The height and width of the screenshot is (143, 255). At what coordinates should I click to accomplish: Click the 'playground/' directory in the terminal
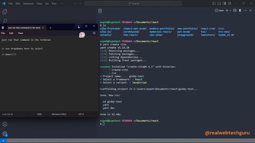[x=185, y=35]
